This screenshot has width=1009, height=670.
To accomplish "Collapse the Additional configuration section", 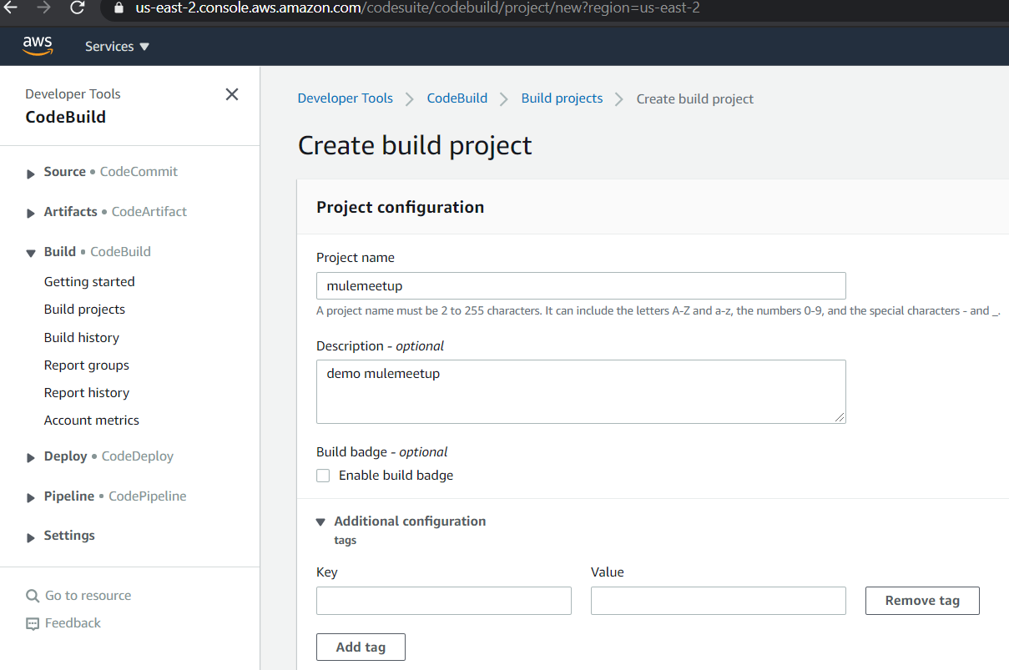I will click(x=320, y=521).
